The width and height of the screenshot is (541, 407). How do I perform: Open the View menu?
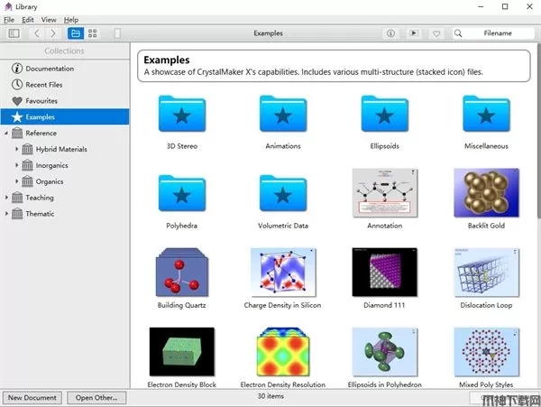coord(49,19)
